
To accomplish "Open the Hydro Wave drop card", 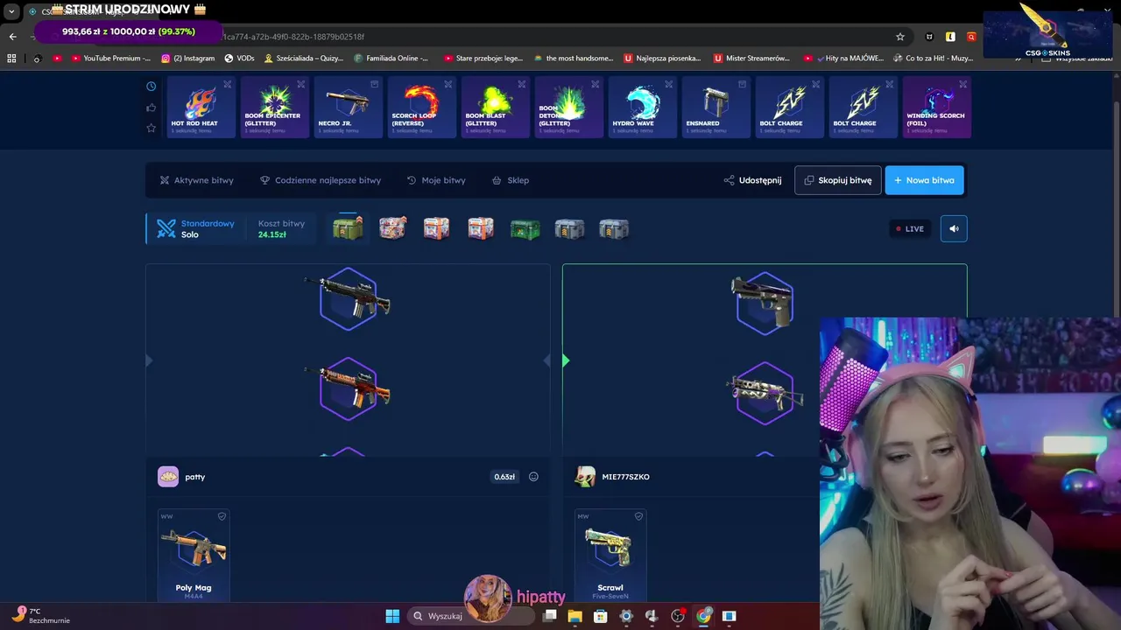I will [643, 107].
